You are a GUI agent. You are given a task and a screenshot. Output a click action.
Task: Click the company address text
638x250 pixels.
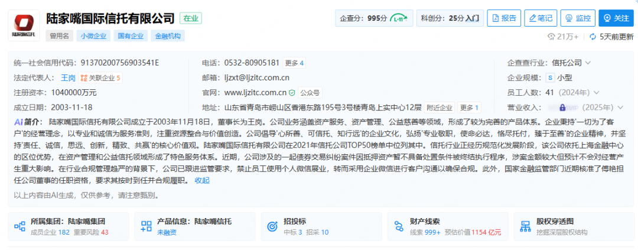[x=323, y=108]
